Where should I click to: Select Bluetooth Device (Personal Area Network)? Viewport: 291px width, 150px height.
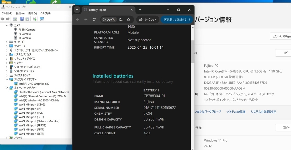click(x=44, y=92)
